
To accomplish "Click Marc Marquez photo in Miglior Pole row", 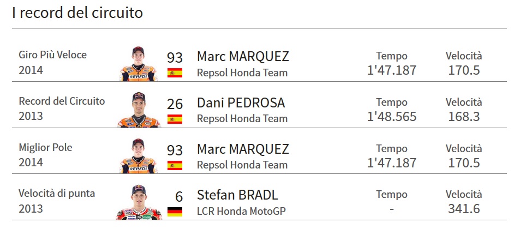I will coord(138,156).
